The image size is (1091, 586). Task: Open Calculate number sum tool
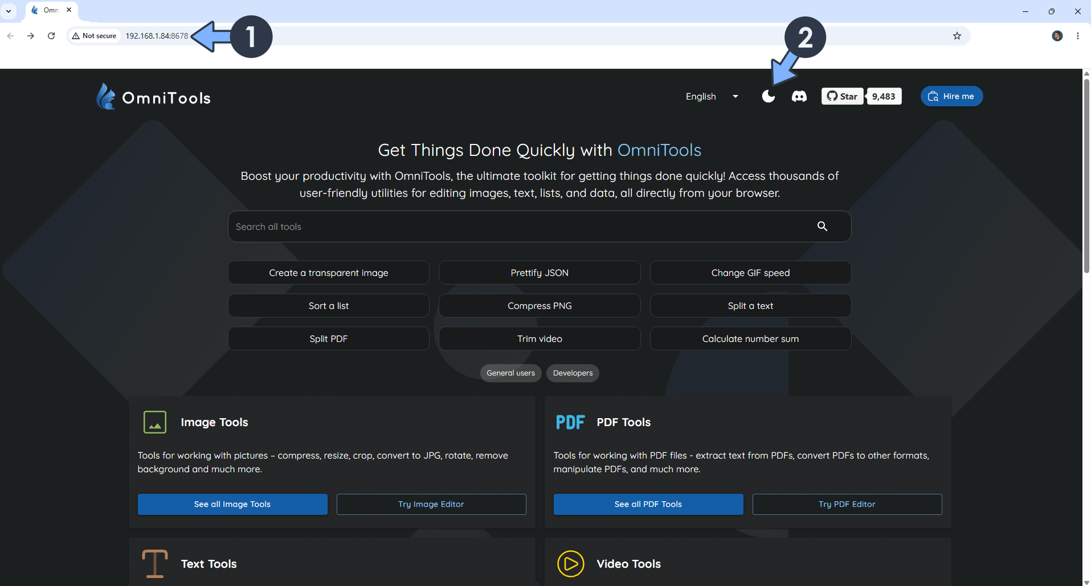[x=750, y=339]
